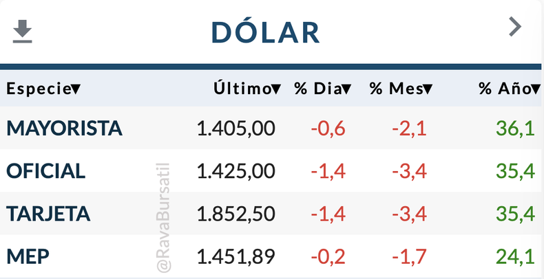
Task: Click MEP last price 1.451,89
Action: [236, 256]
